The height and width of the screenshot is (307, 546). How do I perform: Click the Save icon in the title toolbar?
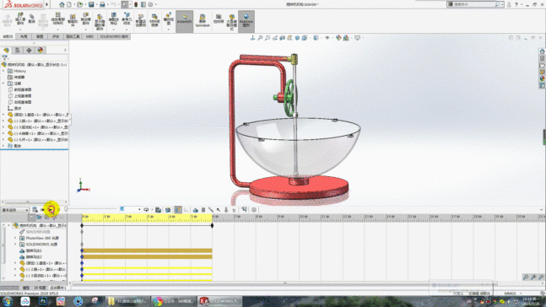click(x=91, y=4)
